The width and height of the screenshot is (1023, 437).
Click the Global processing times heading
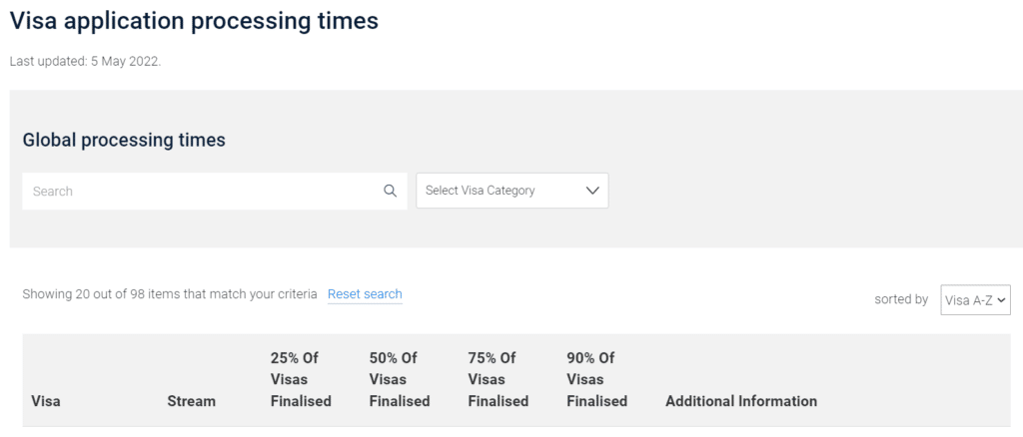[x=124, y=140]
